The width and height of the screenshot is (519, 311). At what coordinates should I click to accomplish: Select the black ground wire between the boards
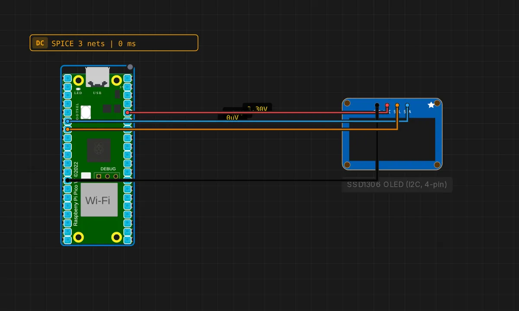pos(222,180)
